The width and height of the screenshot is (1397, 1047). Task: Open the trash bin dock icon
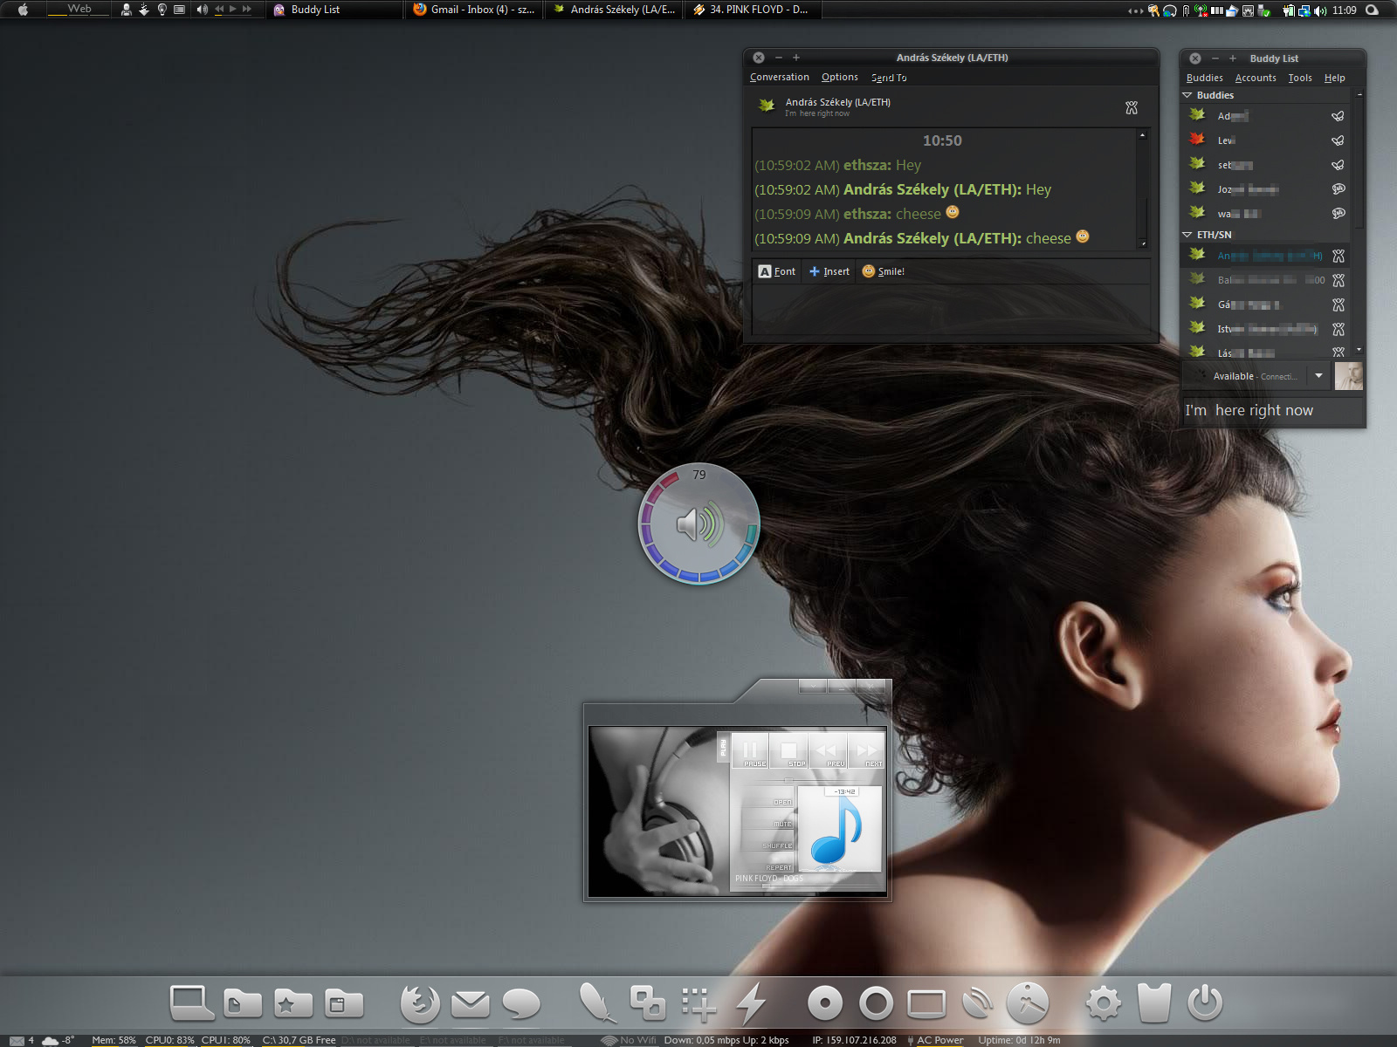[x=1154, y=1003]
